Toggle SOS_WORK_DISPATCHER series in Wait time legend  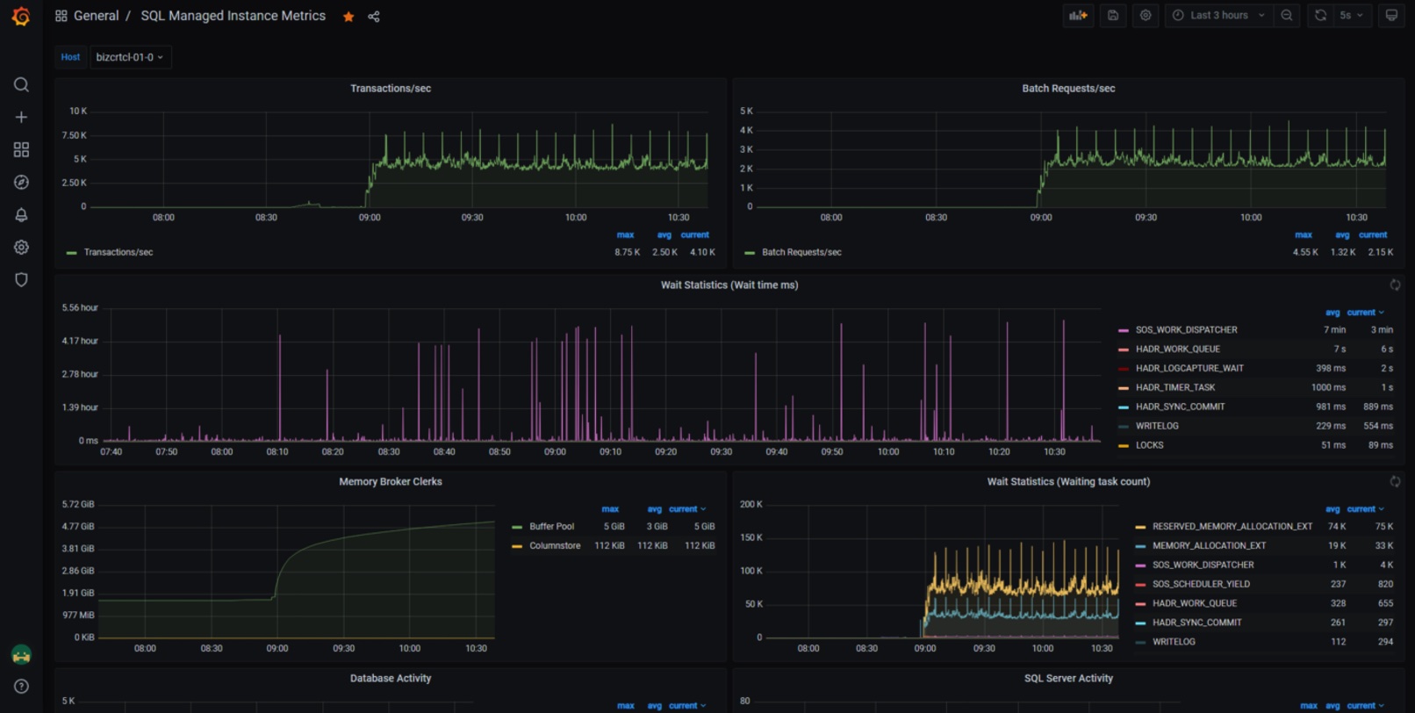click(x=1186, y=330)
